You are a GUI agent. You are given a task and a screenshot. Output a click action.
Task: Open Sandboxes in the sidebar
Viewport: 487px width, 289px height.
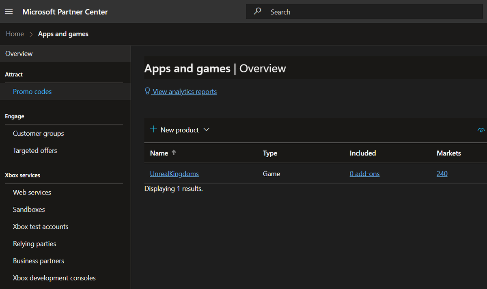tap(29, 210)
